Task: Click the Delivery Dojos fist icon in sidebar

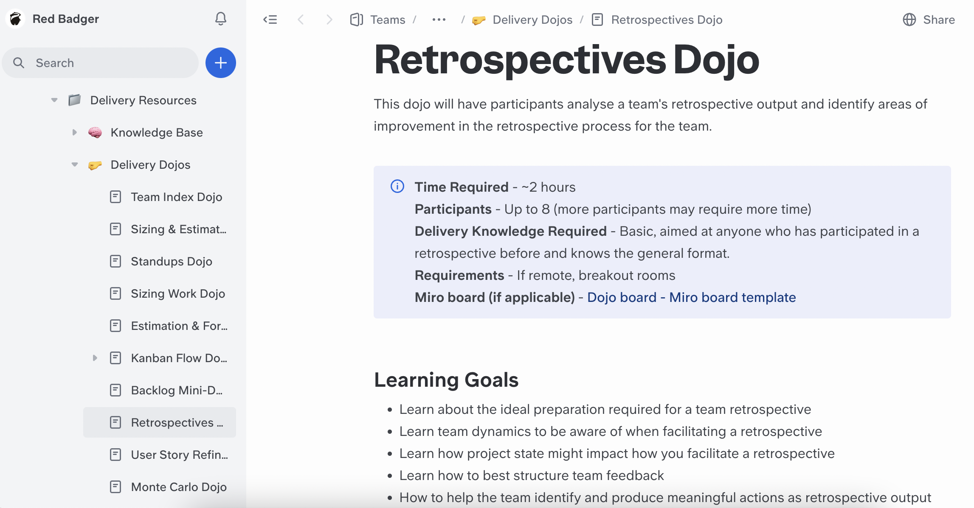Action: pos(95,165)
